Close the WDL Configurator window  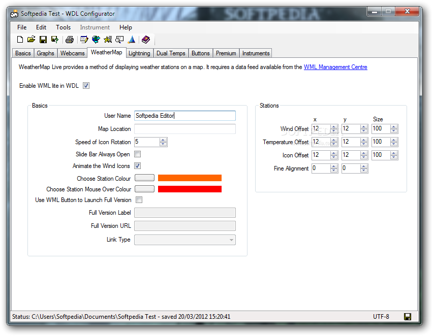tap(407, 12)
